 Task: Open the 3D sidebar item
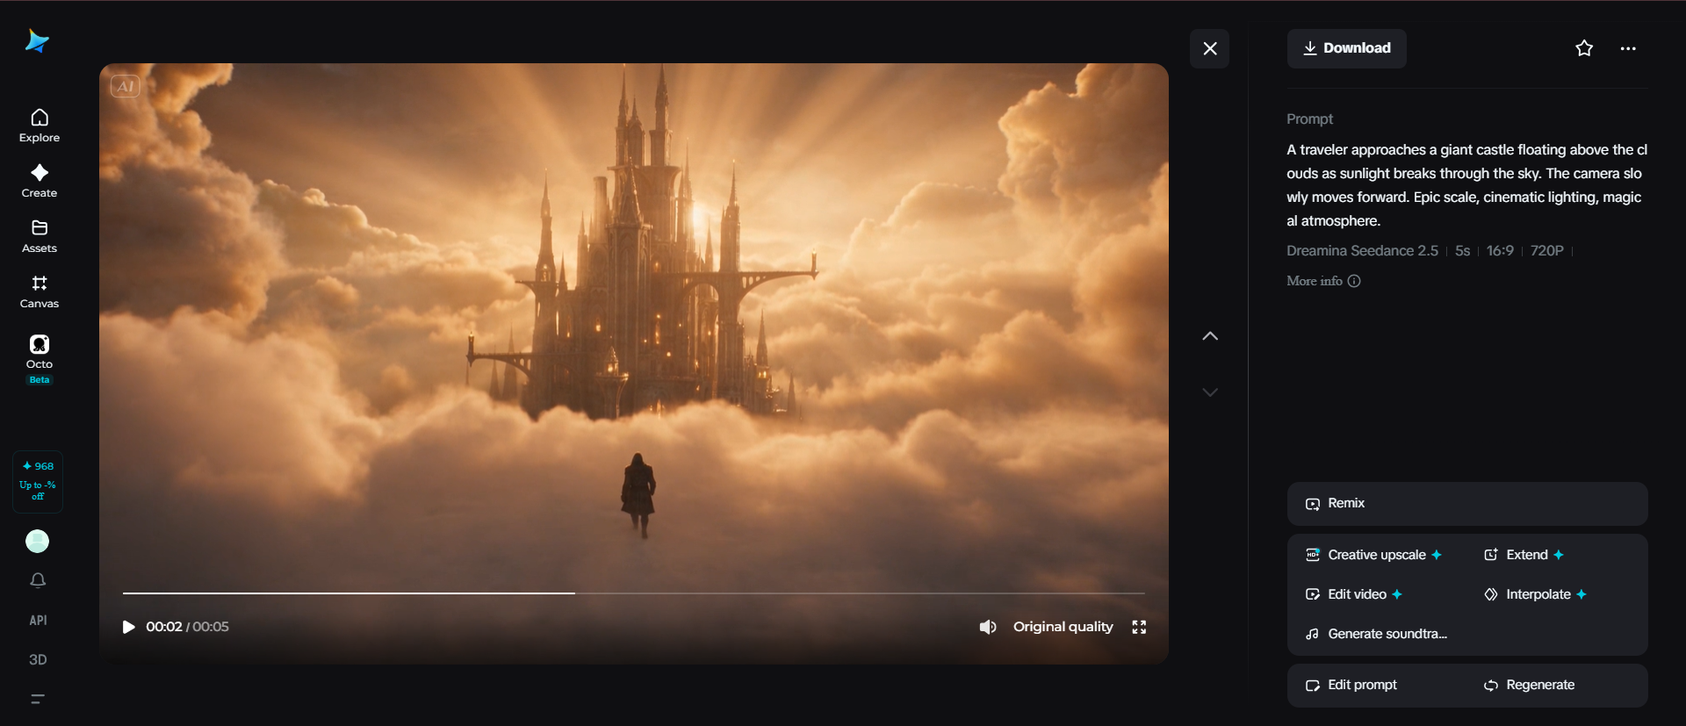pyautogui.click(x=38, y=659)
